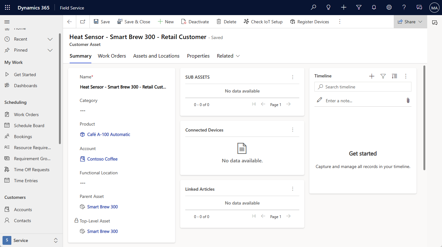The image size is (442, 247).
Task: Go back with the arrow button
Action: (70, 22)
